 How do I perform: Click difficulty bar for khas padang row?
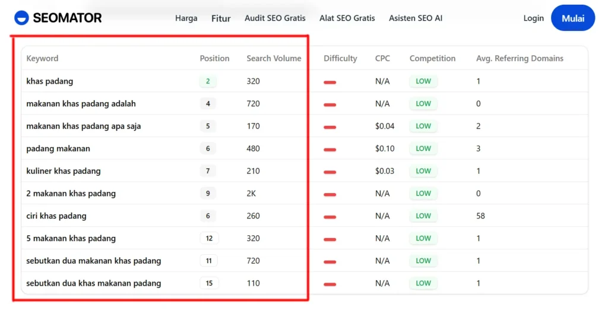(x=330, y=83)
